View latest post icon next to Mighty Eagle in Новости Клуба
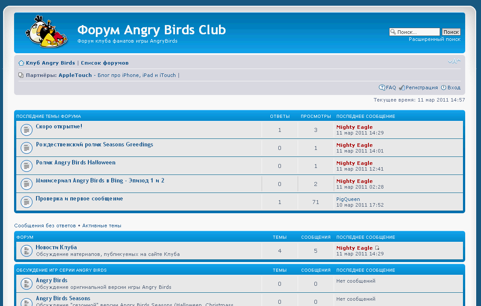 pos(377,248)
